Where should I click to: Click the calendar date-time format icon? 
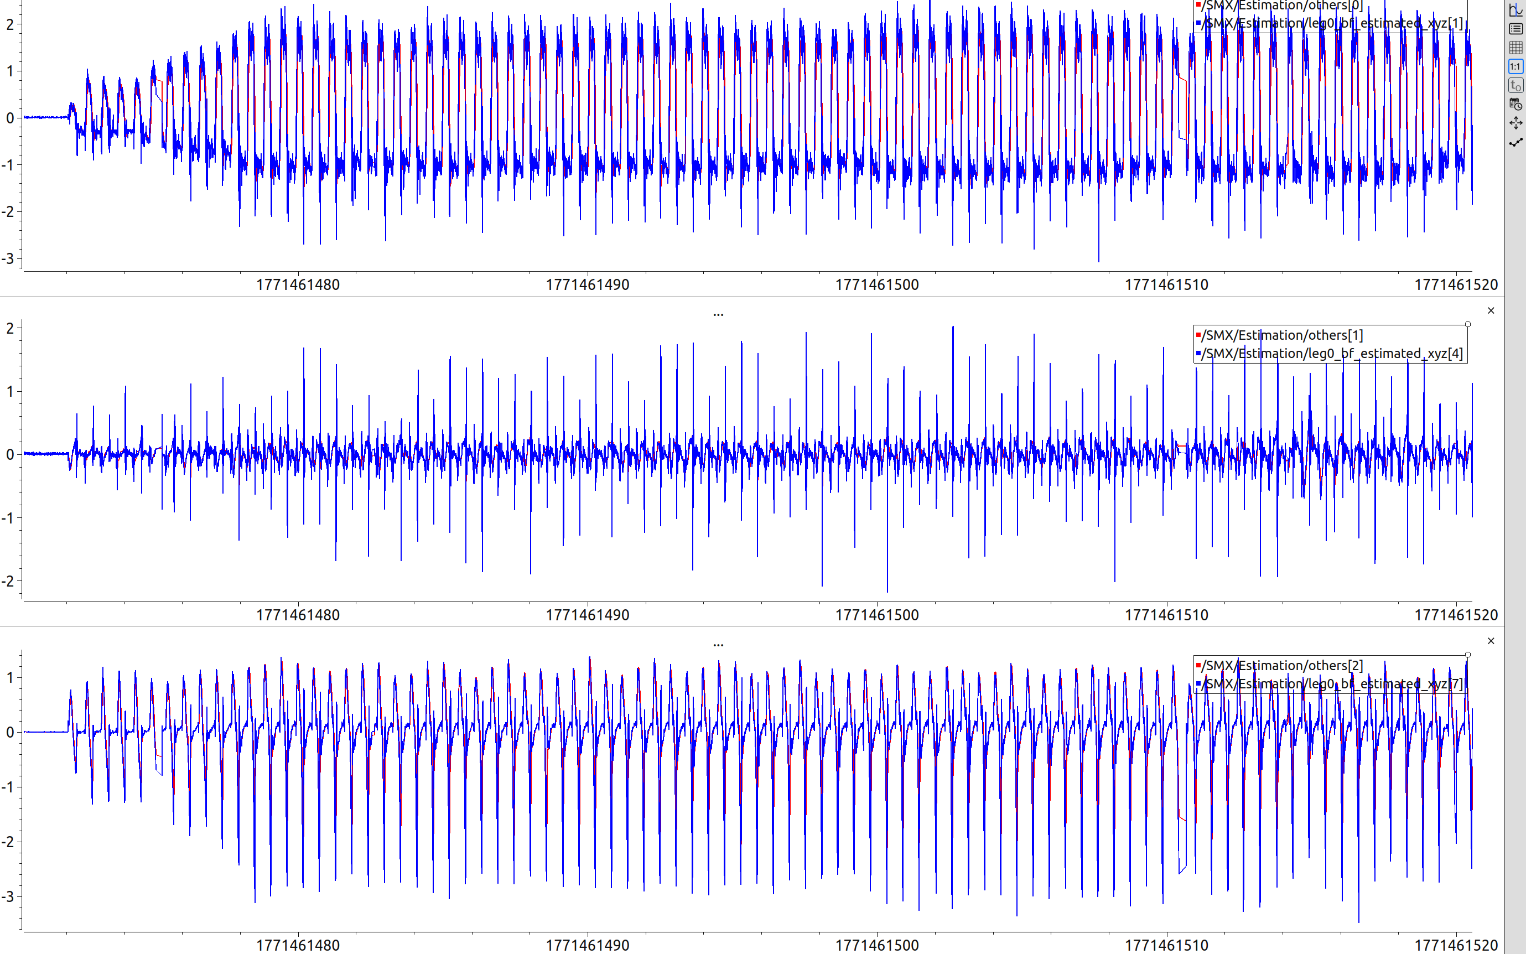coord(1515,104)
